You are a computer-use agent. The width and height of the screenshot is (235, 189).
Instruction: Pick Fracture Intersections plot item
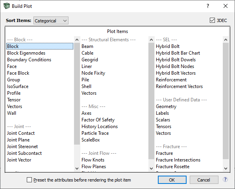[x=178, y=160]
